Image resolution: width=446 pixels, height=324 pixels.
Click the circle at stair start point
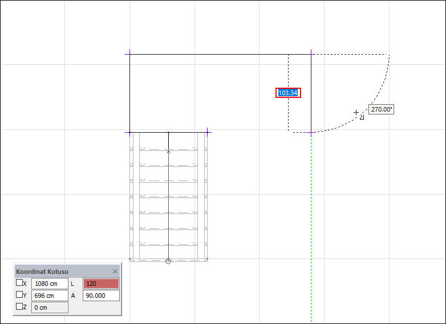[x=168, y=261]
